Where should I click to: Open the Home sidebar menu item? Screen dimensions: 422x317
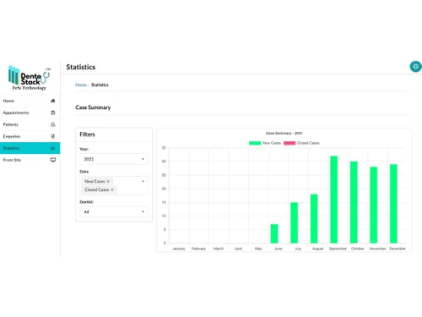tap(30, 101)
